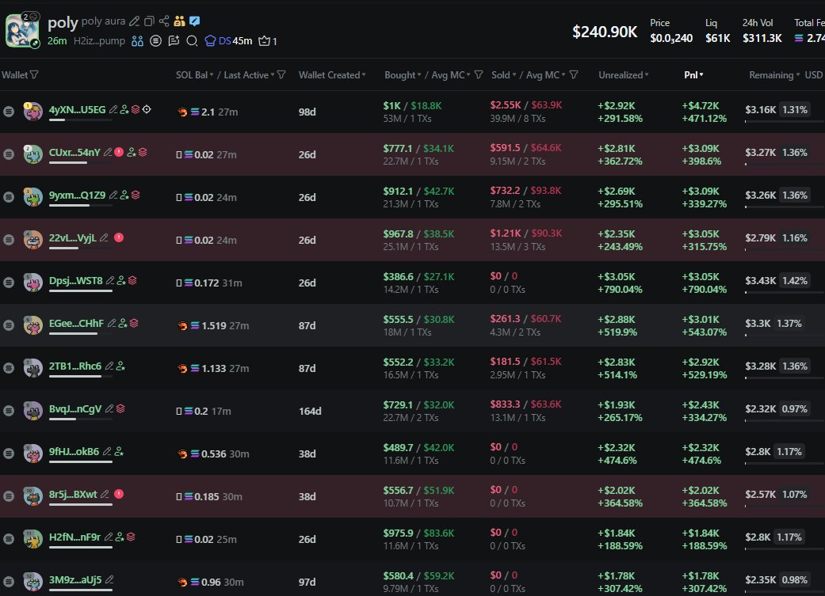Image resolution: width=825 pixels, height=596 pixels.
Task: Click the follow-user icon on wallet 2TB1...Rhc6
Action: coord(120,366)
